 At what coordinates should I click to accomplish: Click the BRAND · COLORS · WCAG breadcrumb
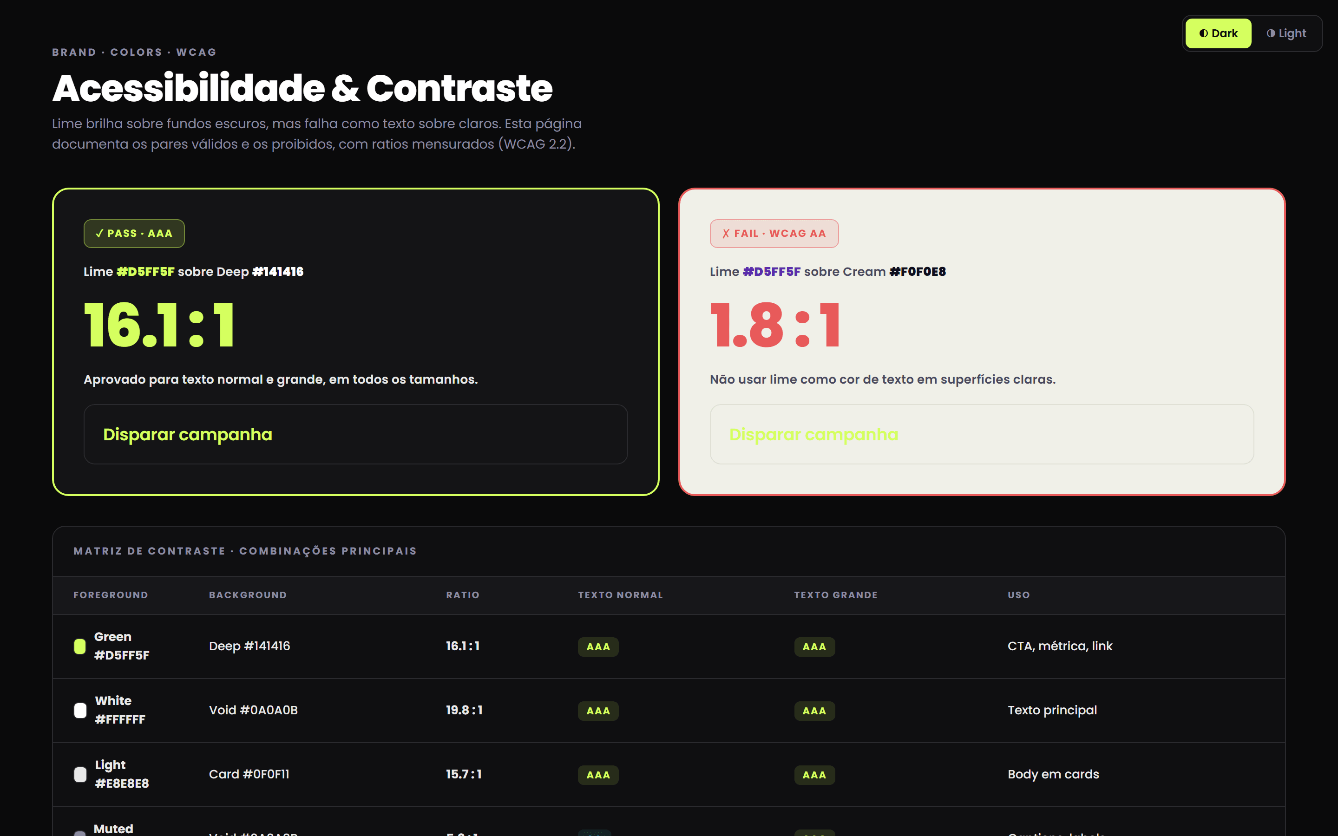pos(134,52)
